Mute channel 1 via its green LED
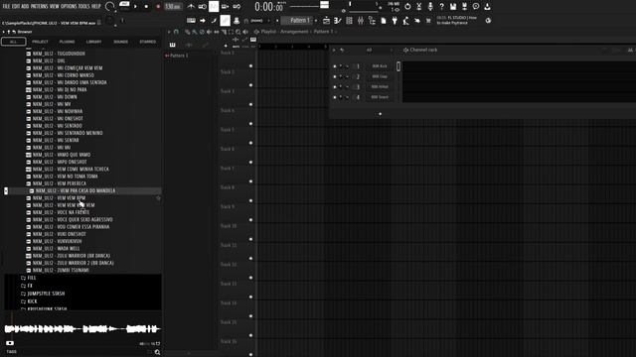 [x=335, y=66]
